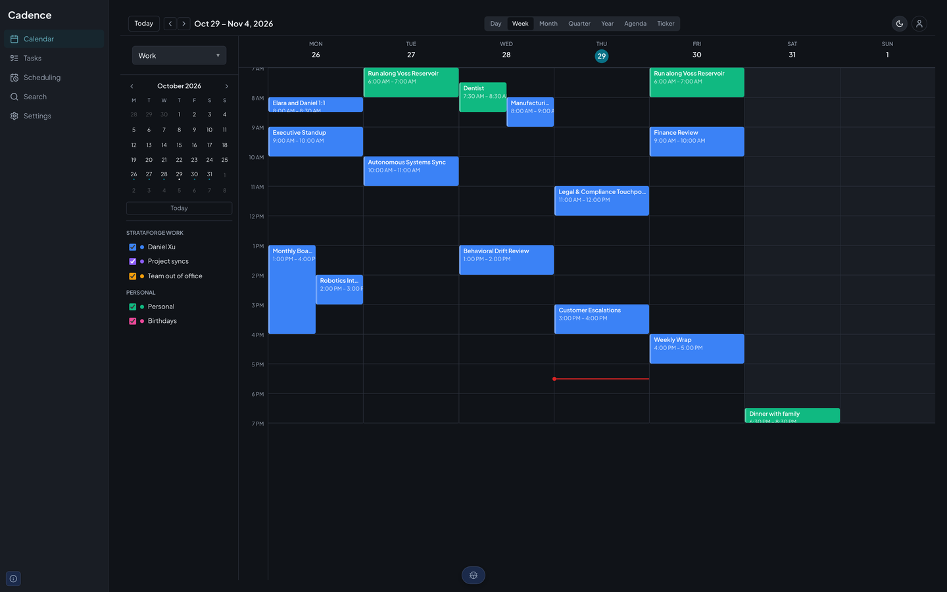947x592 pixels.
Task: Go to previous week arrow
Action: (170, 24)
